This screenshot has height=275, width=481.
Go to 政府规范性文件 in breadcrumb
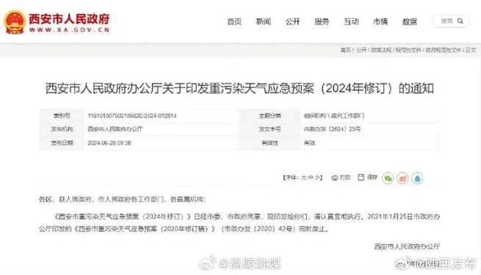[444, 50]
